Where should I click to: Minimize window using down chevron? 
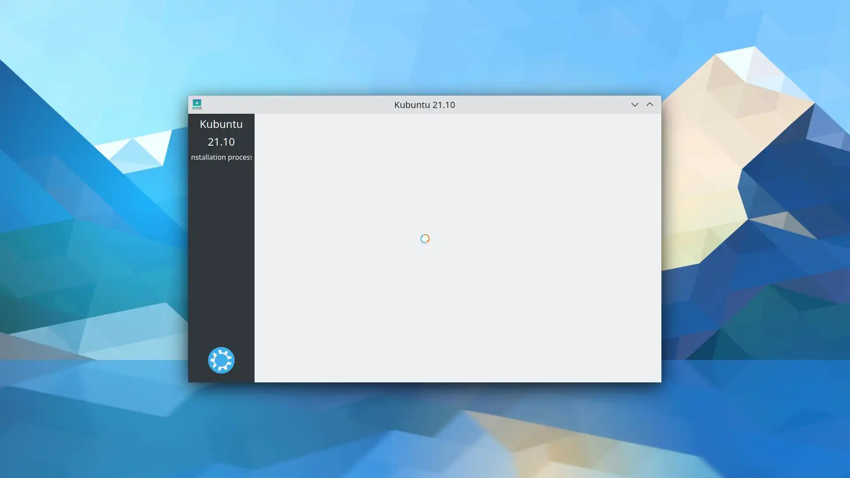click(634, 105)
